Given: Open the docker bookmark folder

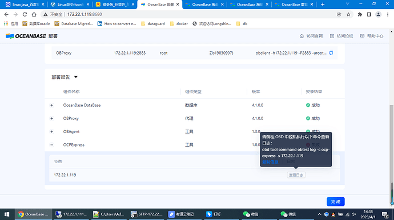Looking at the screenshot, I should [179, 24].
